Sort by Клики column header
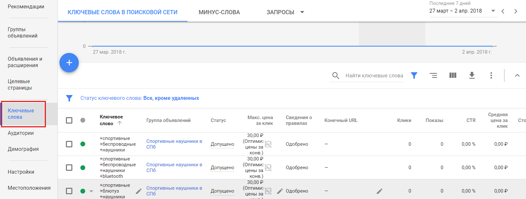 click(x=404, y=120)
